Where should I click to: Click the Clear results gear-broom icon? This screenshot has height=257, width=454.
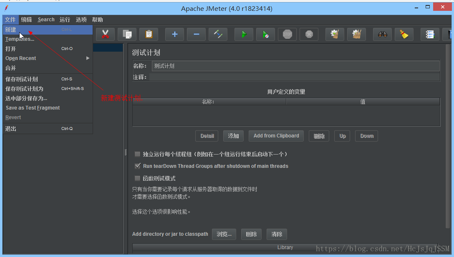(x=335, y=35)
